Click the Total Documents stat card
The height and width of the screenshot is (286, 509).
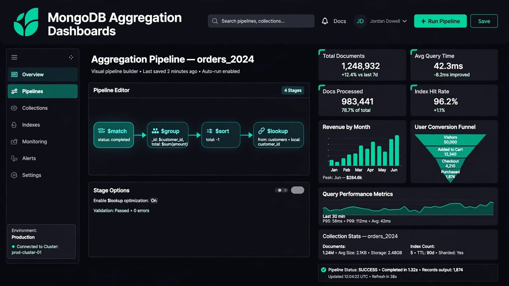(x=362, y=65)
